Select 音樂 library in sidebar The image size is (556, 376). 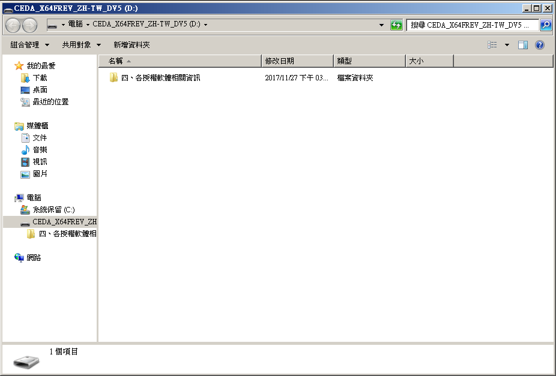pyautogui.click(x=40, y=150)
